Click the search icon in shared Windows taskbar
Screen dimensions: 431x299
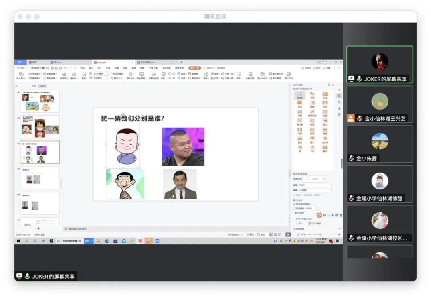[x=27, y=241]
